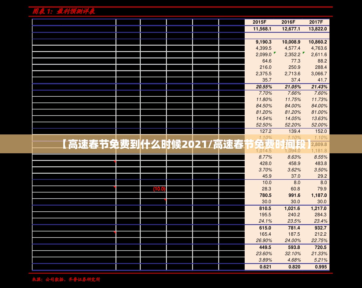Image resolution: width=362 pixels, height=288 pixels.
Task: Select the bold 0.995 cell
Action: click(x=321, y=267)
